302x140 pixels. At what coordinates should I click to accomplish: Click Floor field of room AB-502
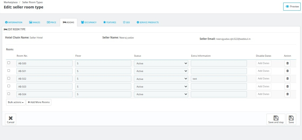(103, 79)
